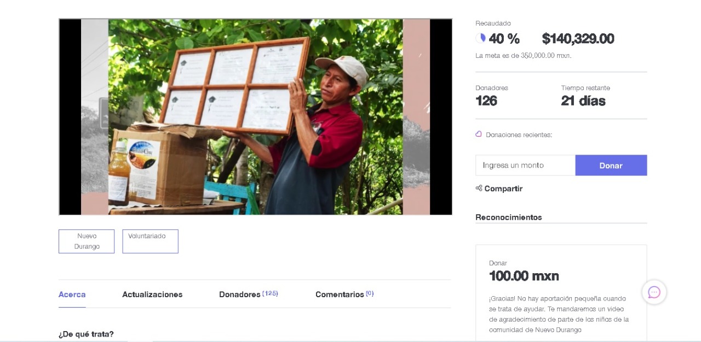Viewport: 701px width, 342px height.
Task: Click the '21 días' remaining time
Action: (583, 101)
